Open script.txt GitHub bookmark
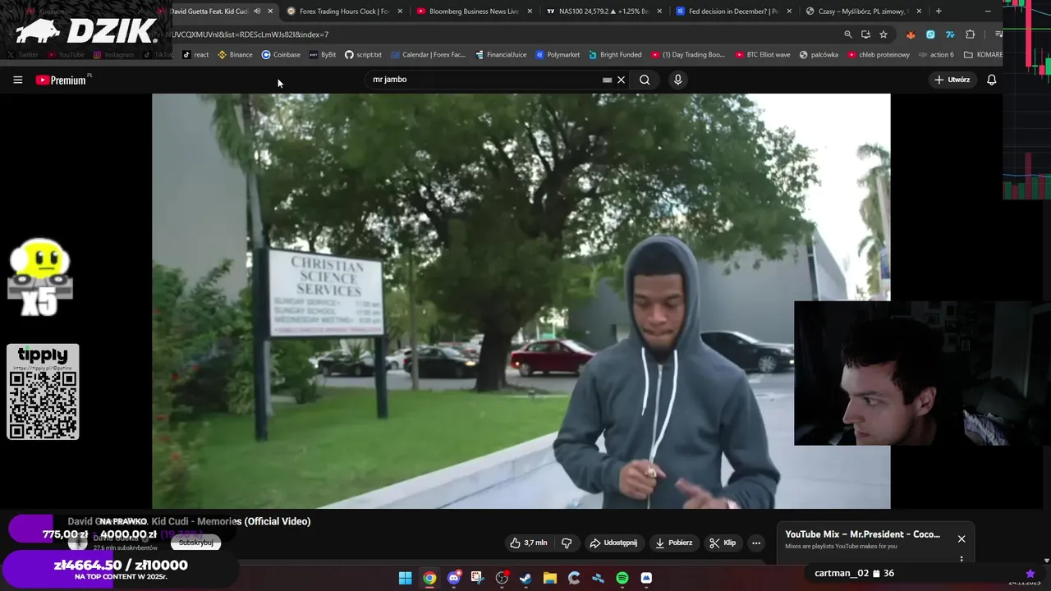Image resolution: width=1051 pixels, height=591 pixels. pyautogui.click(x=363, y=55)
